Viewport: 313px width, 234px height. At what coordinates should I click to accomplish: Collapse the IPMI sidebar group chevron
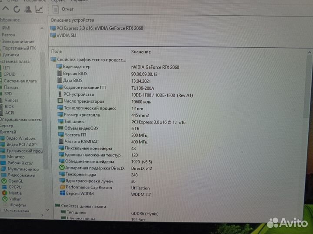42,28
